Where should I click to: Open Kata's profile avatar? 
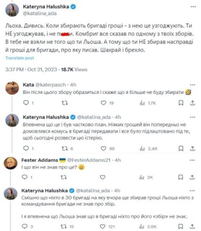[12, 88]
